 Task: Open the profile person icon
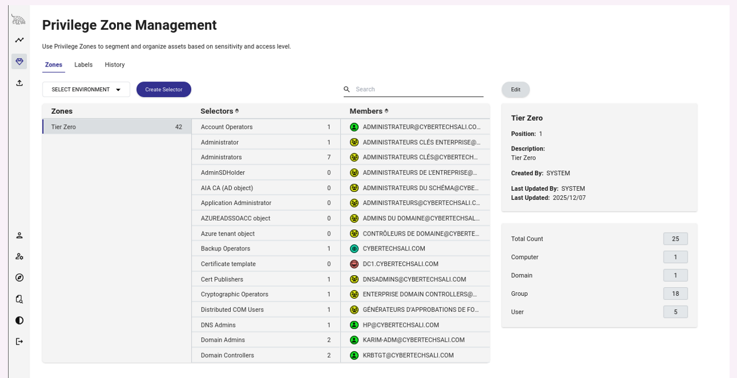[x=20, y=235]
